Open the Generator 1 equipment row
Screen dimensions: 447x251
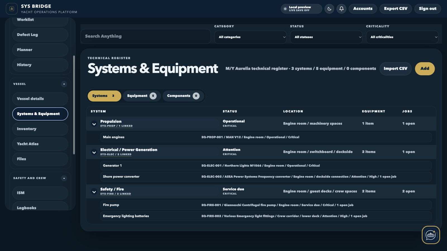266,166
